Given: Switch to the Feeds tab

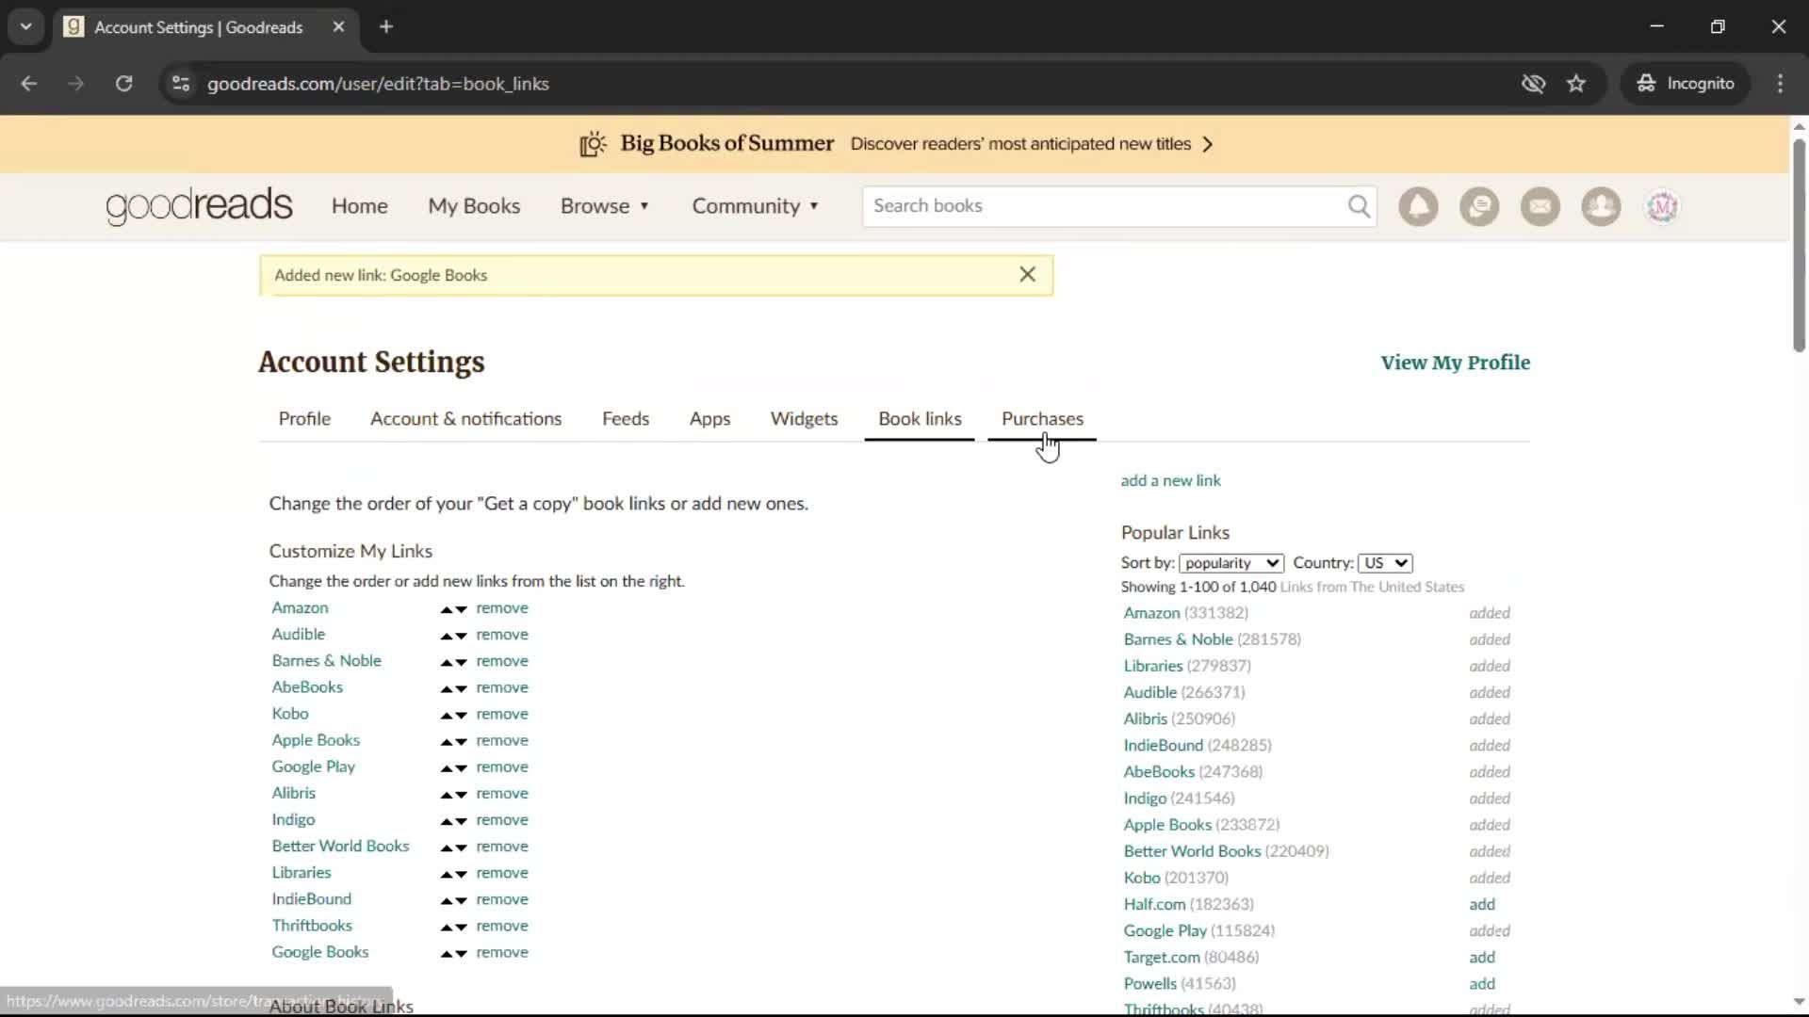Looking at the screenshot, I should pos(626,419).
